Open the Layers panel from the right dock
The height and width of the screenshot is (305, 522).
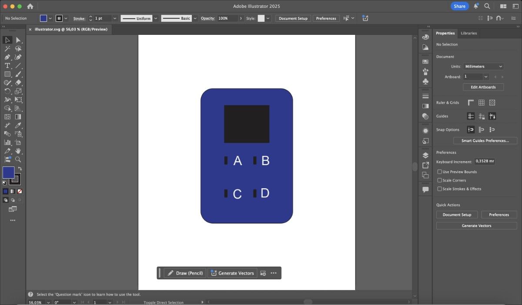(x=425, y=155)
